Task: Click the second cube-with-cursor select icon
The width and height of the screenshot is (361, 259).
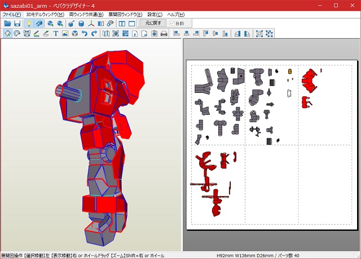Action: 60,24
